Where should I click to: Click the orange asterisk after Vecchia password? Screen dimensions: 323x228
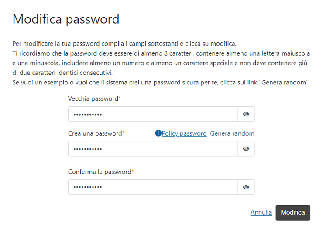click(x=120, y=98)
